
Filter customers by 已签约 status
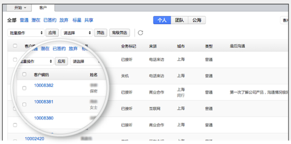tap(50, 20)
